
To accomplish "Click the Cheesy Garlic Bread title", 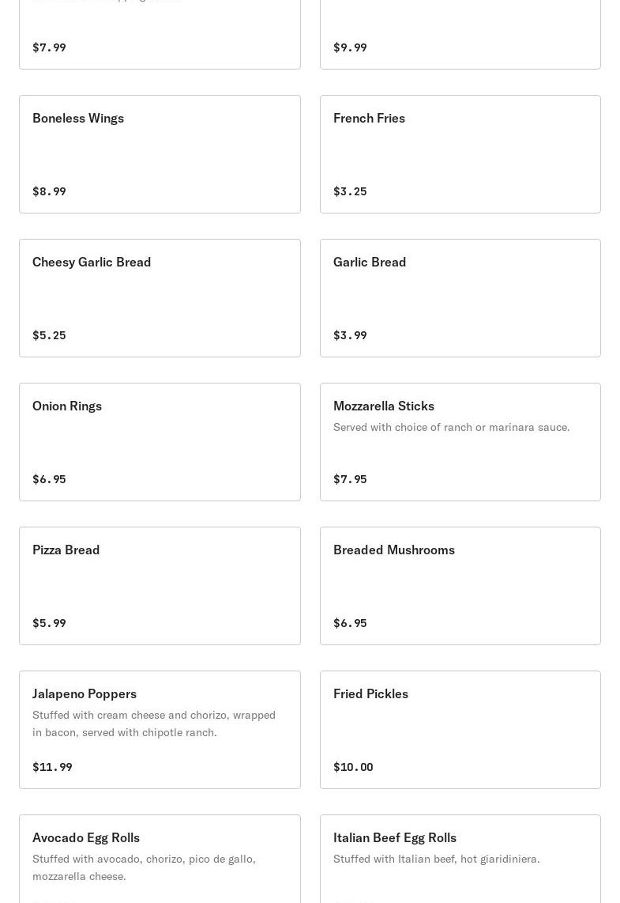I will pyautogui.click(x=92, y=262).
